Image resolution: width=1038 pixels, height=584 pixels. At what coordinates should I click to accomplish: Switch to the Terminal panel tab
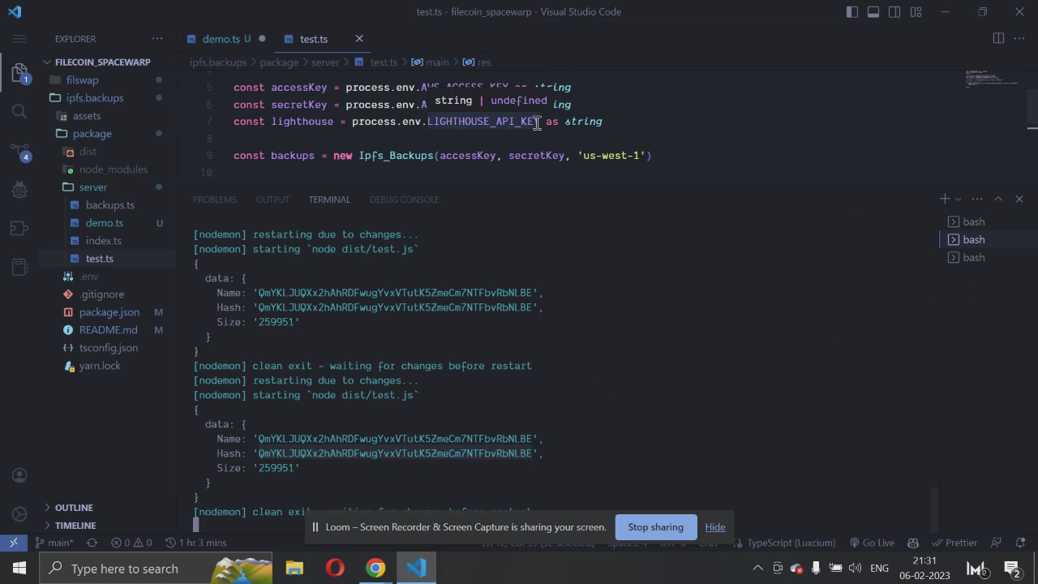329,200
